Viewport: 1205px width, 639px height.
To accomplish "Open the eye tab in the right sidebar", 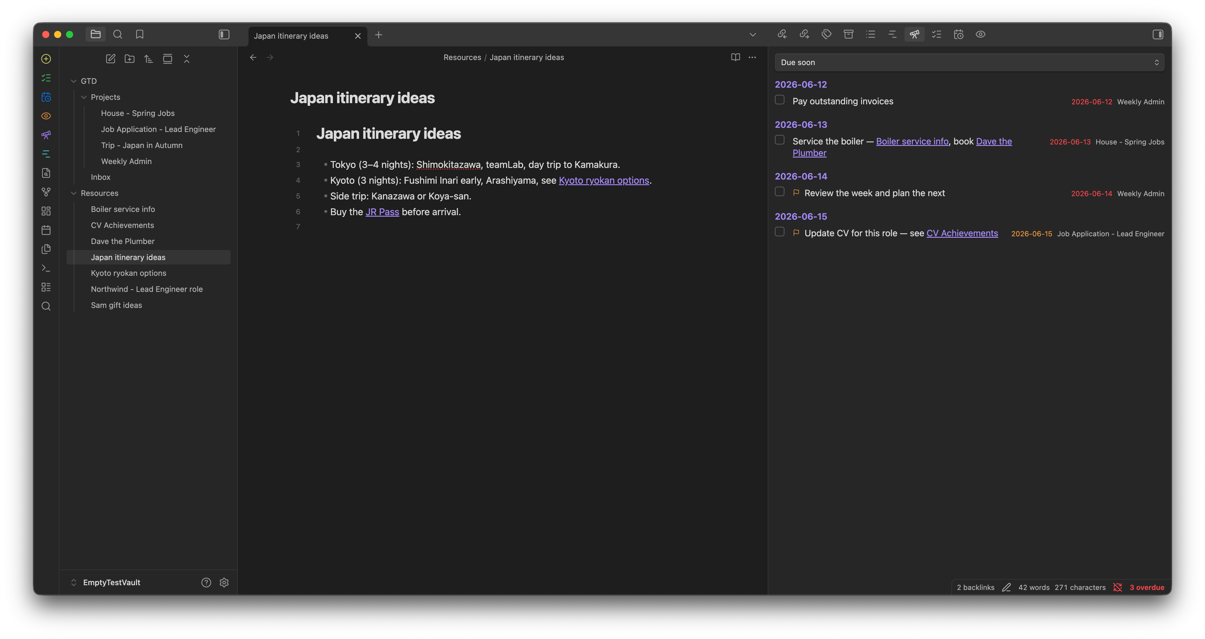I will (981, 34).
